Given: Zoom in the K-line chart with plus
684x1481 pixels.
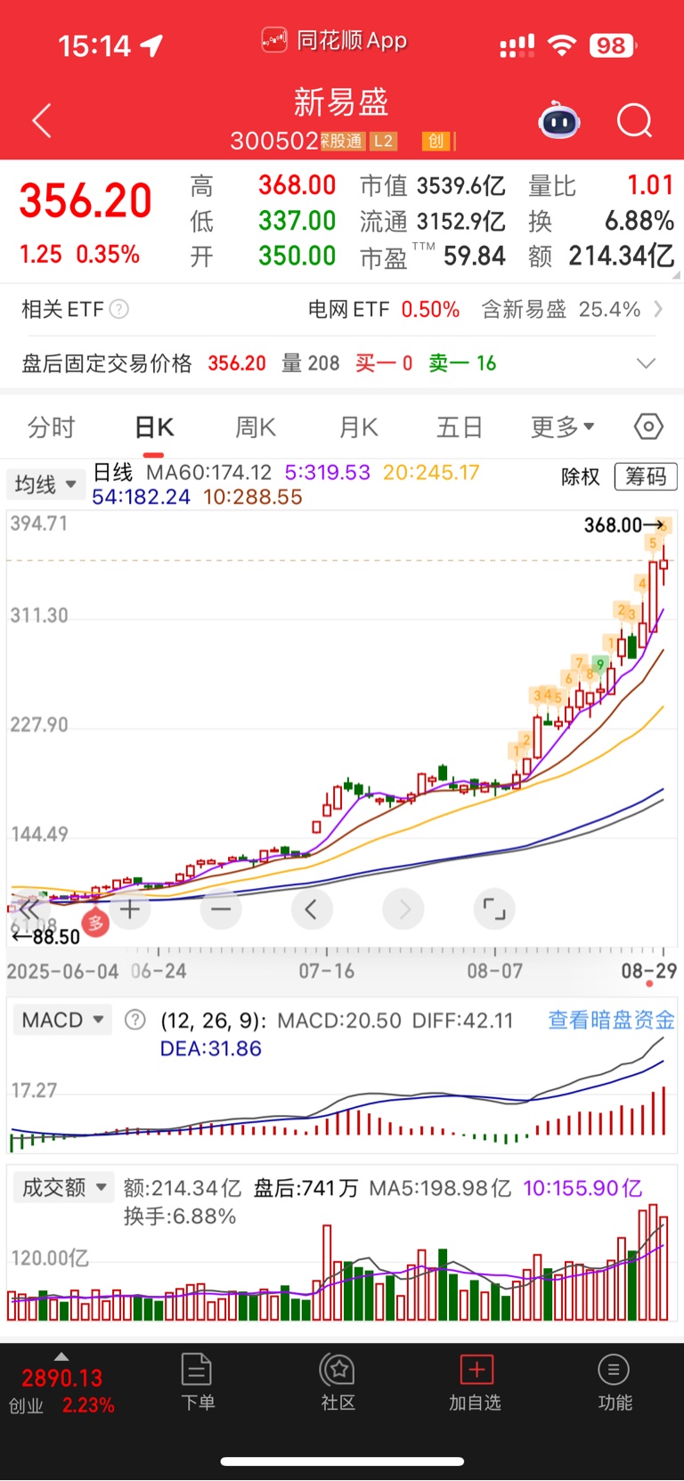Looking at the screenshot, I should coord(130,909).
